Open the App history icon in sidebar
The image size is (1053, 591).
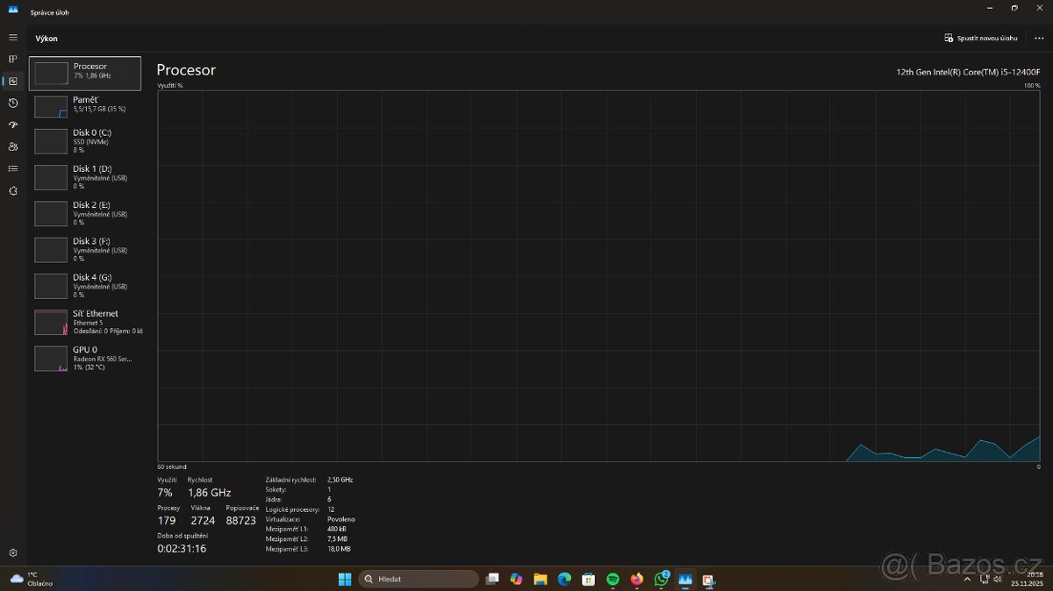tap(13, 103)
